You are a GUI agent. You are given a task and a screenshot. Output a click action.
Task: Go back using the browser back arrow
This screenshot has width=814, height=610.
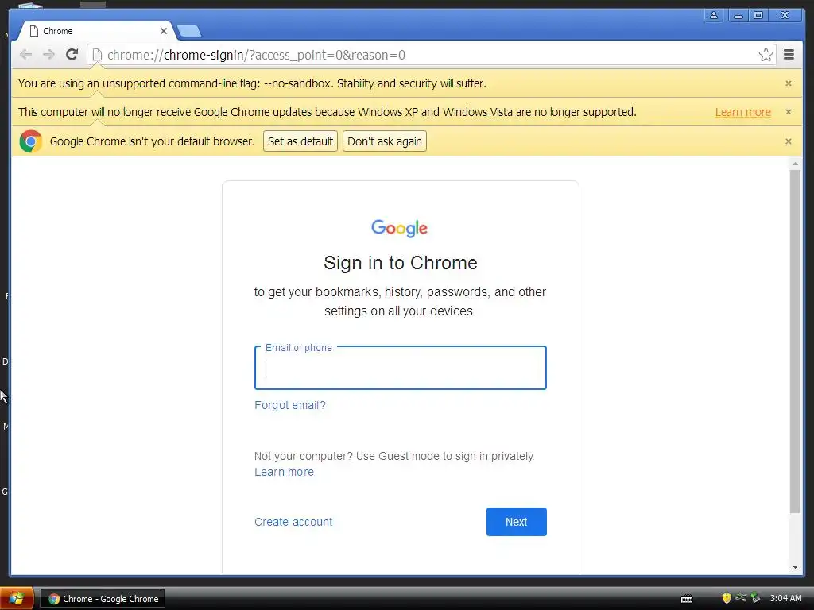(x=25, y=55)
